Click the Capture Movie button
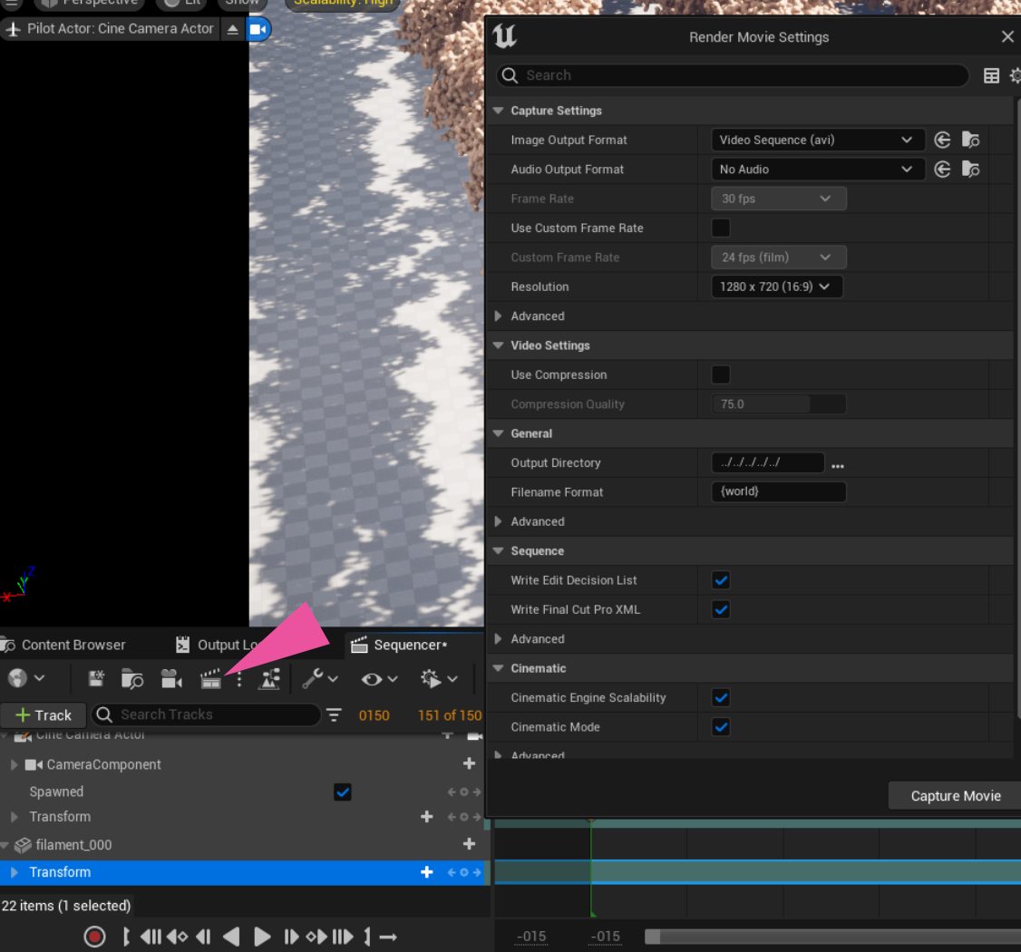This screenshot has width=1021, height=952. [x=956, y=796]
